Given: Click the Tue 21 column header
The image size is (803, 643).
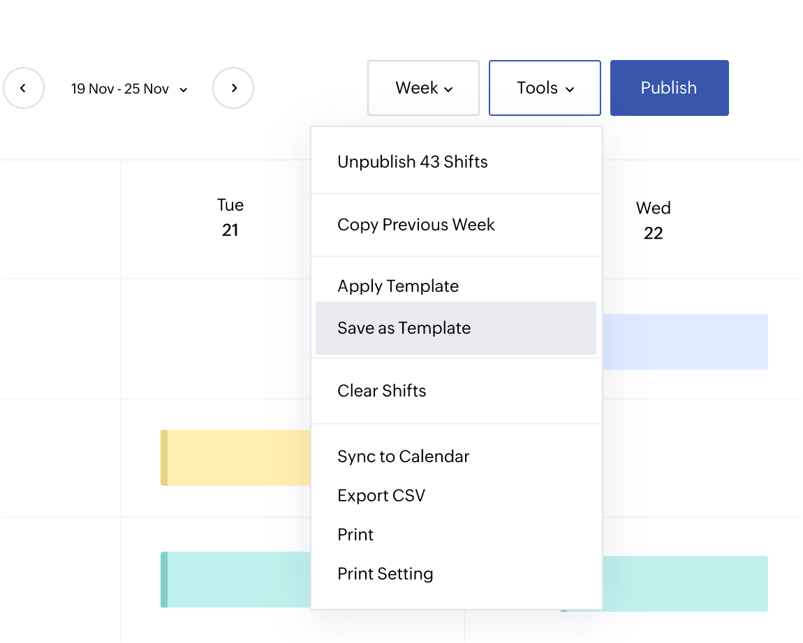Looking at the screenshot, I should pos(230,219).
